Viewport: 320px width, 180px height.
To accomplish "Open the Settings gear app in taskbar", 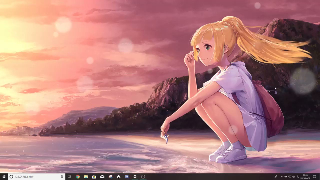I will click(x=135, y=176).
